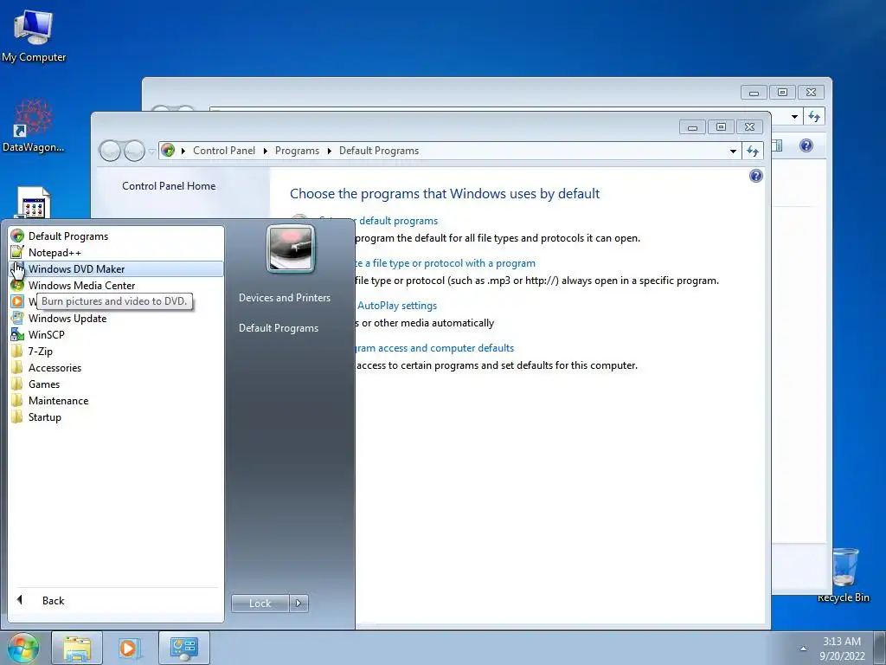The height and width of the screenshot is (665, 886).
Task: Click the Windows Update icon
Action: point(17,319)
